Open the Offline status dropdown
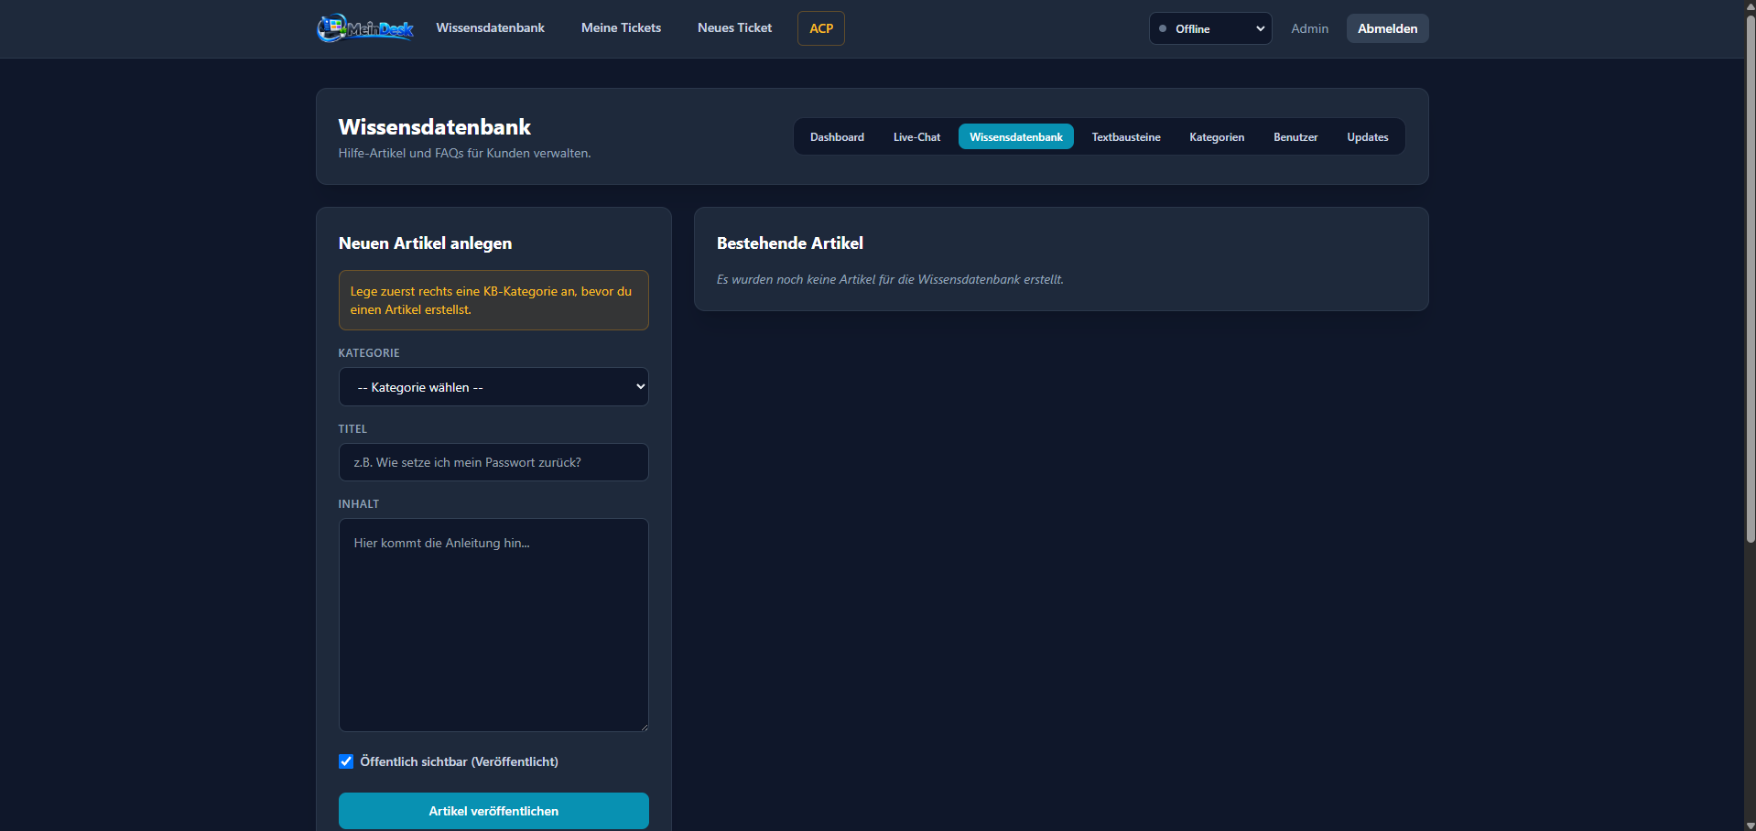The height and width of the screenshot is (831, 1756). 1210,28
